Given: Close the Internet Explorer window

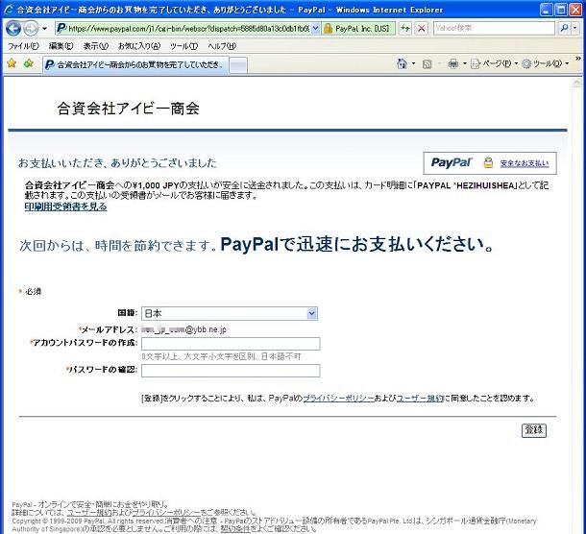Looking at the screenshot, I should pyautogui.click(x=575, y=10).
